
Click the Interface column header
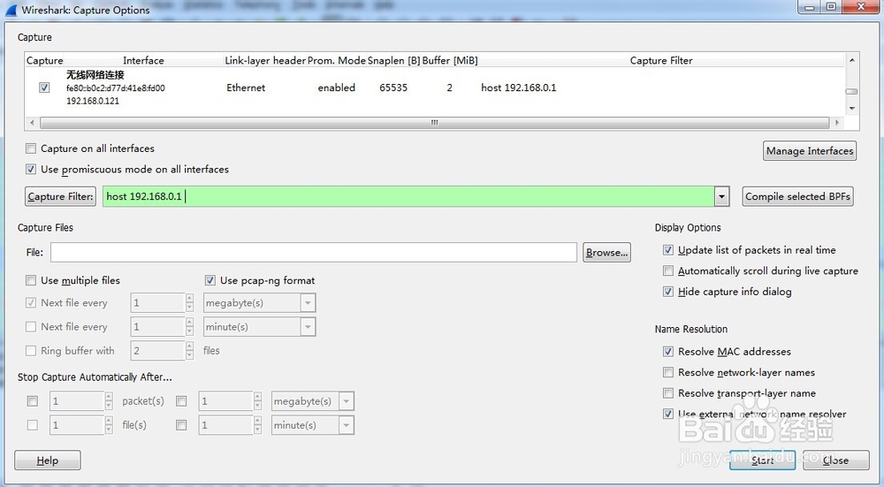click(144, 60)
